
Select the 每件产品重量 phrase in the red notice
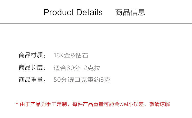pyautogui.click(x=88, y=104)
